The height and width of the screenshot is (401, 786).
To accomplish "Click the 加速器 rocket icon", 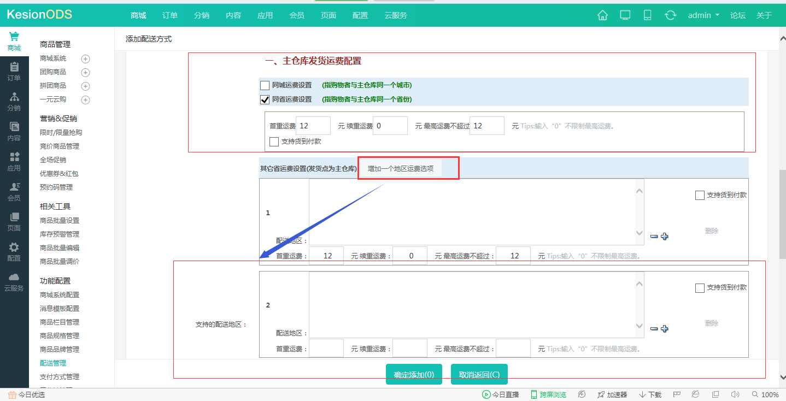I will click(x=601, y=394).
